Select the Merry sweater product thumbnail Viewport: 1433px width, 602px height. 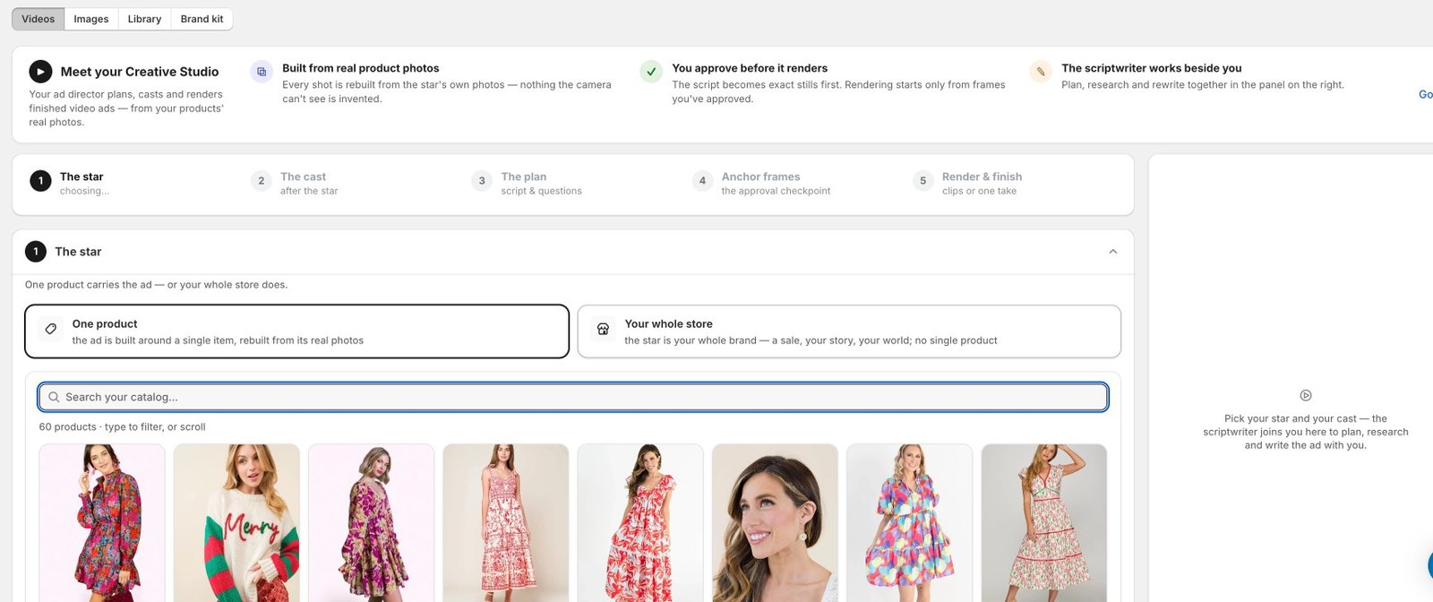coord(236,523)
